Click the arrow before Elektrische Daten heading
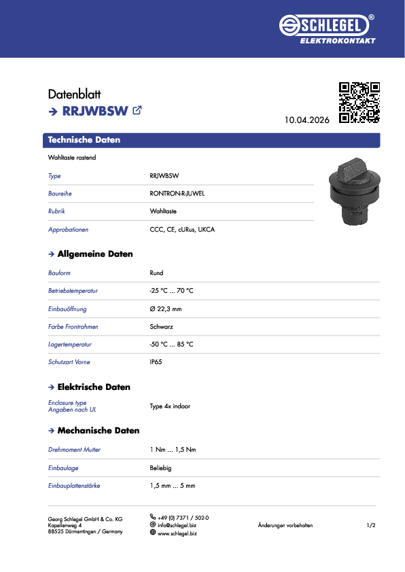The height and width of the screenshot is (572, 405). [x=52, y=387]
